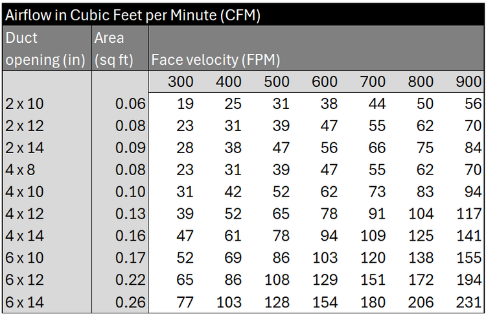Viewport: 486px width, 314px height.
Task: Click cell value 73 in 4 x 10 row
Action: pyautogui.click(x=377, y=192)
